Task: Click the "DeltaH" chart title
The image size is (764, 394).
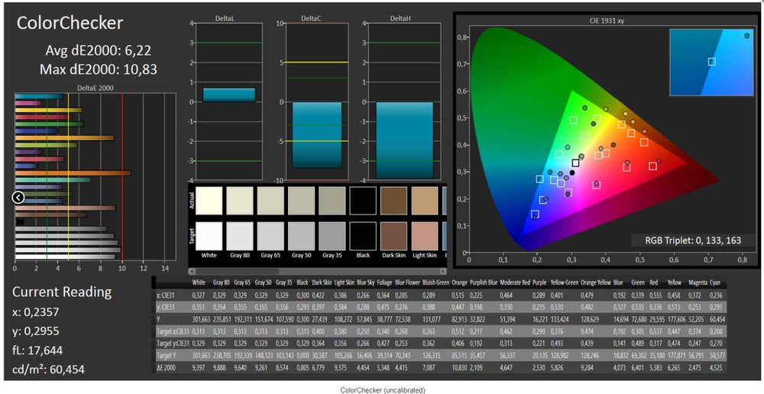Action: pos(400,18)
